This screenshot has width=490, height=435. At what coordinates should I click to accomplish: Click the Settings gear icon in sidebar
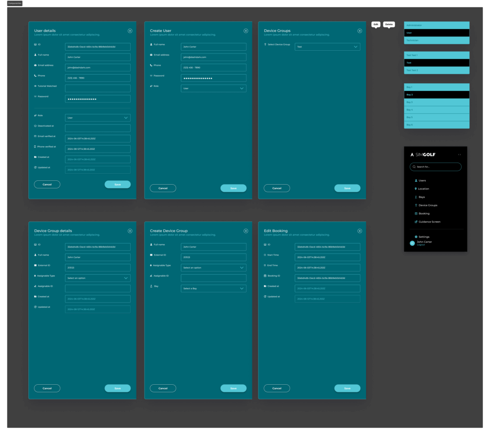click(415, 237)
